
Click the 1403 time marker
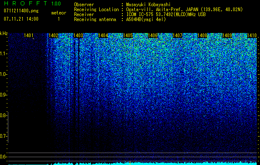coord(78,35)
